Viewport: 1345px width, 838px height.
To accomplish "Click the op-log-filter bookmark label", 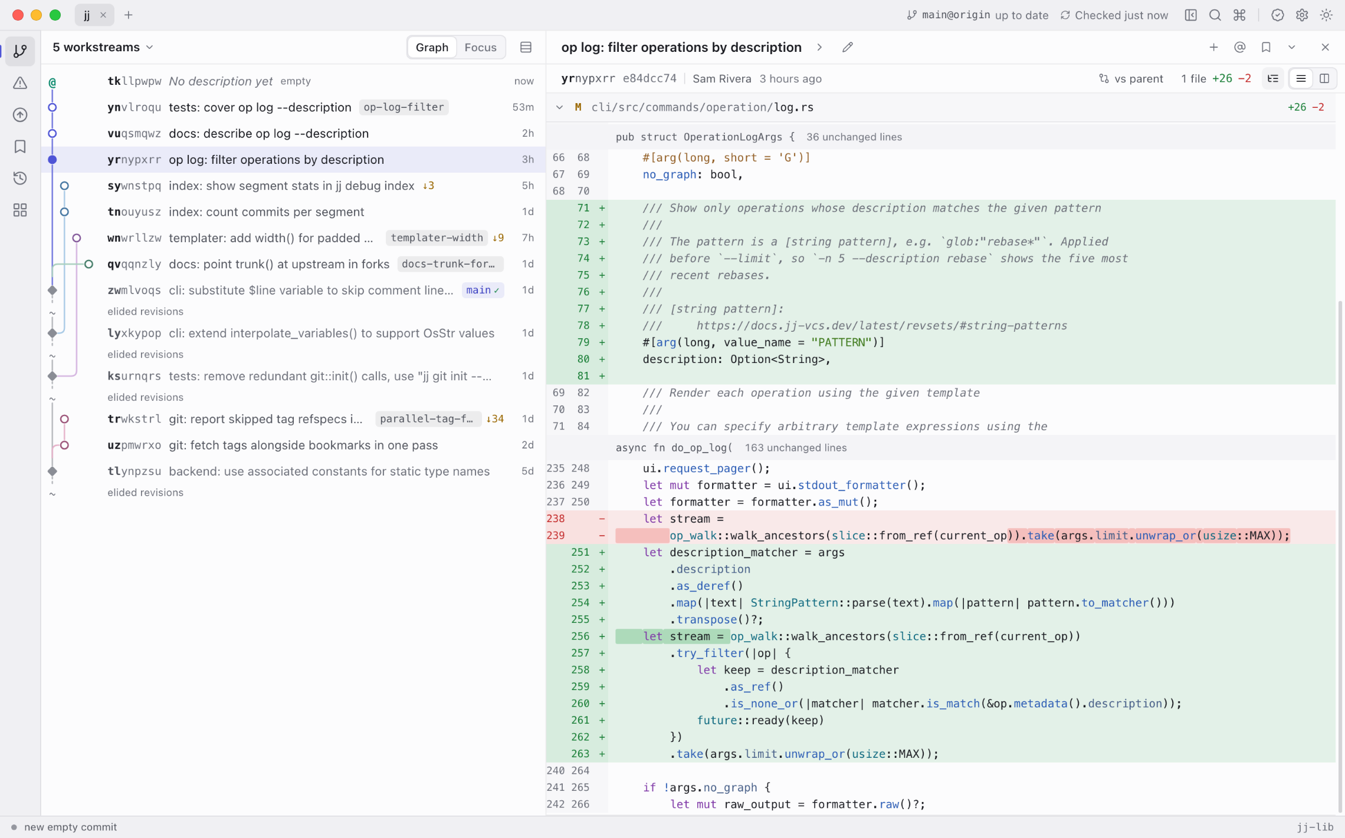I will (x=403, y=107).
